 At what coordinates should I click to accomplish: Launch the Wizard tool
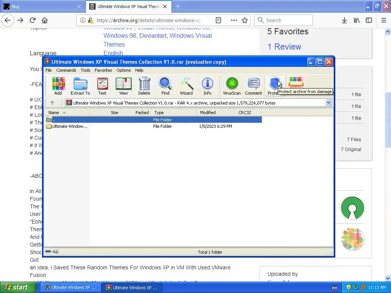tap(186, 86)
